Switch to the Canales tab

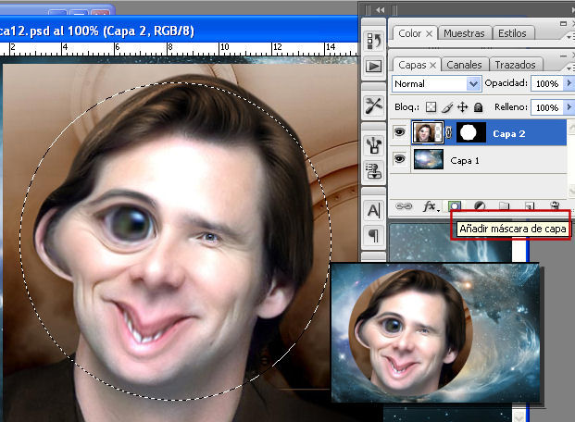coord(464,65)
